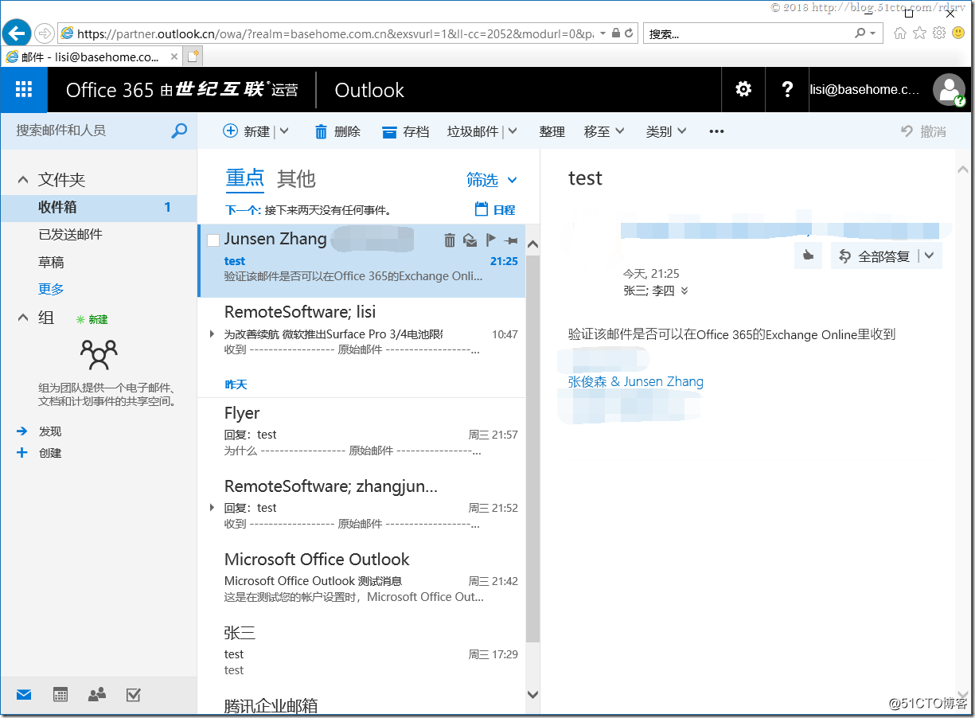Screen dimensions: 975x718
Task: Switch to the Other tab
Action: coord(296,179)
